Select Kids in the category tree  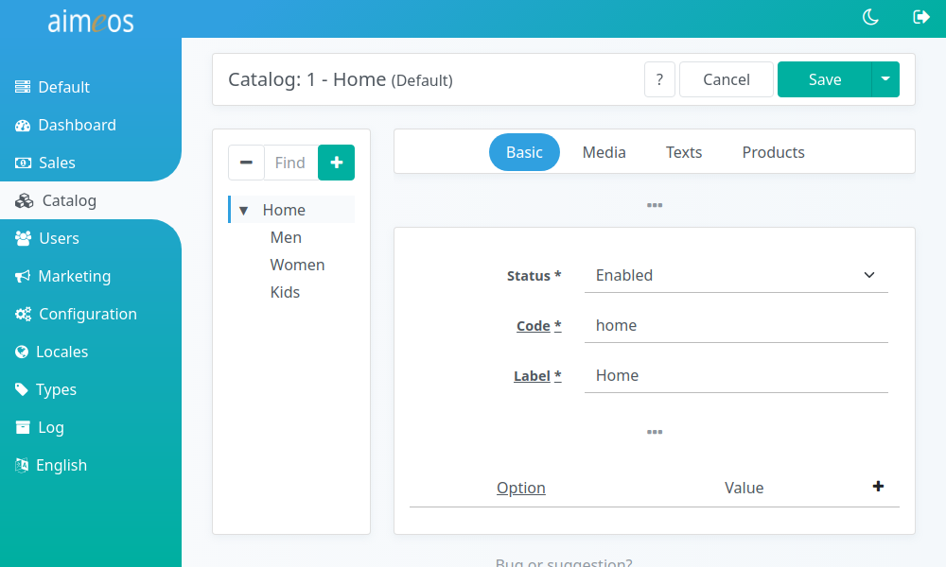point(285,292)
